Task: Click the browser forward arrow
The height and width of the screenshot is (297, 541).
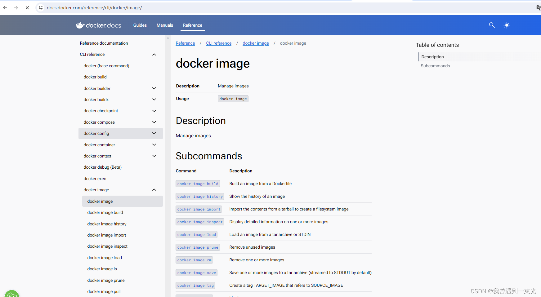Action: (x=16, y=8)
